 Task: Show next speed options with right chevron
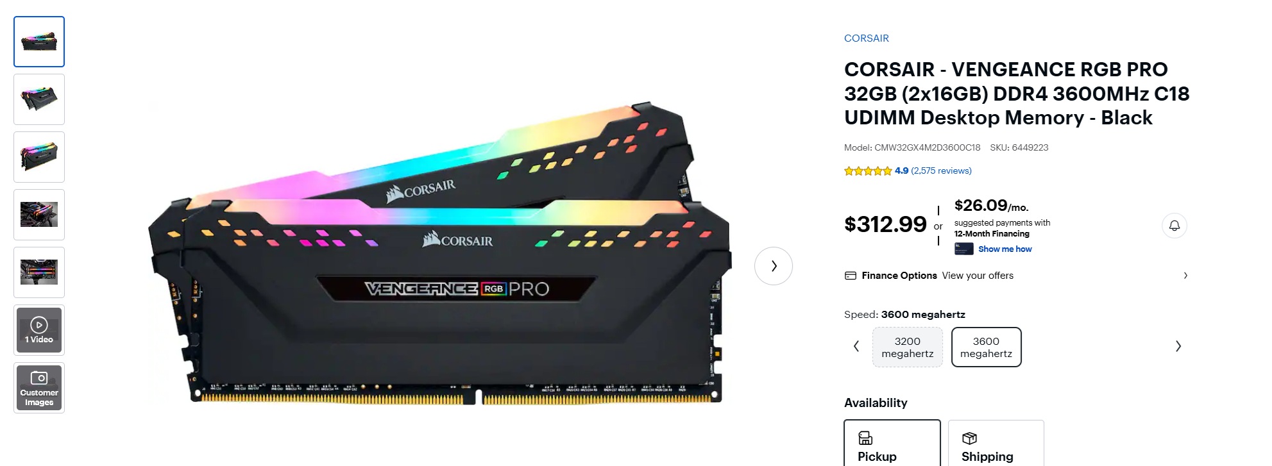[x=1178, y=347]
